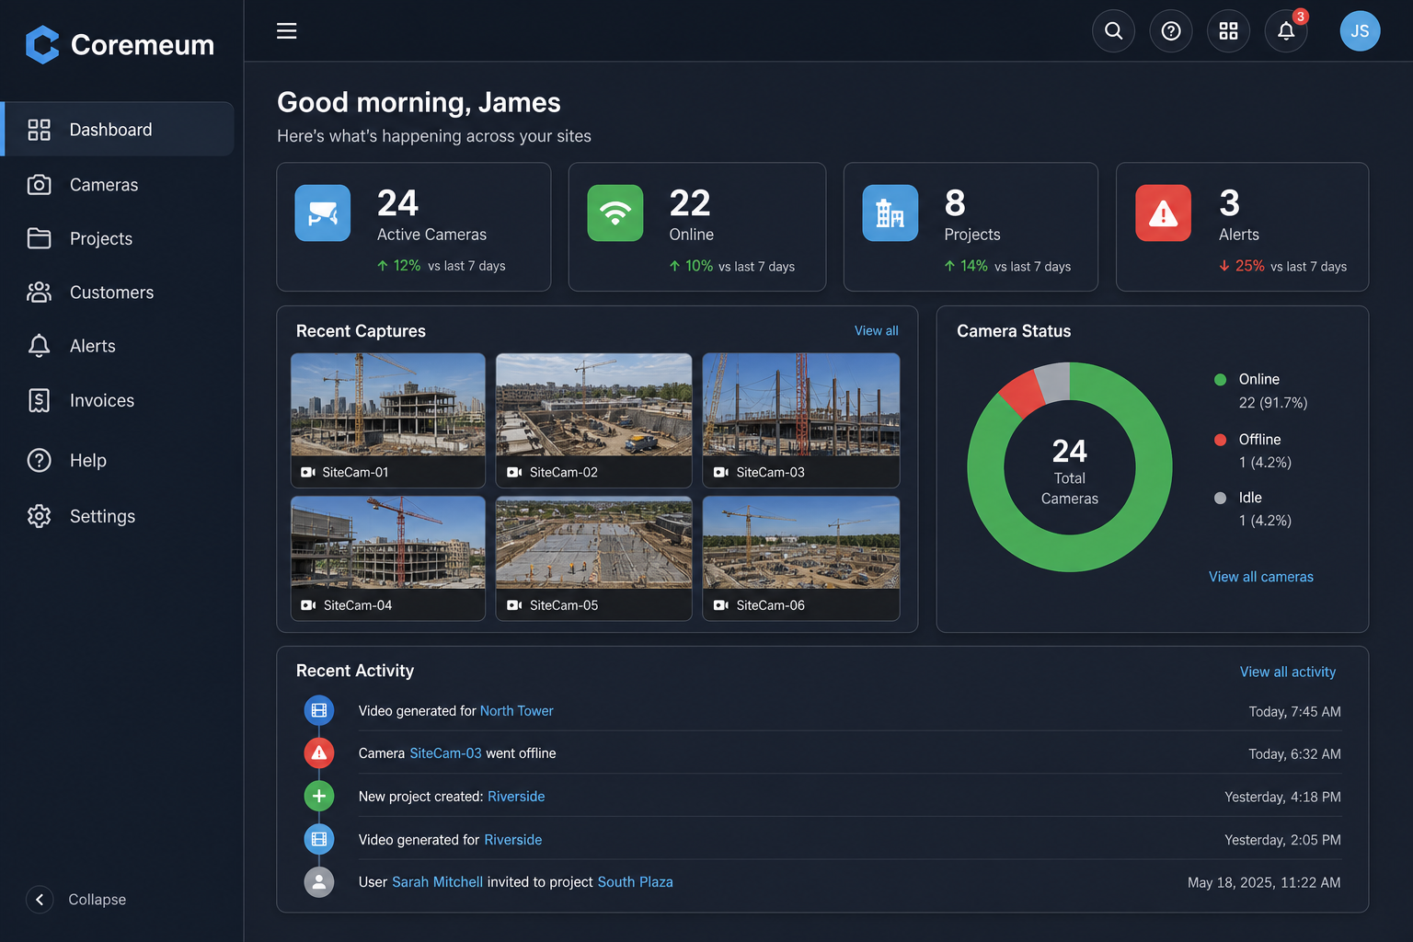Open the JS user avatar

(1360, 31)
